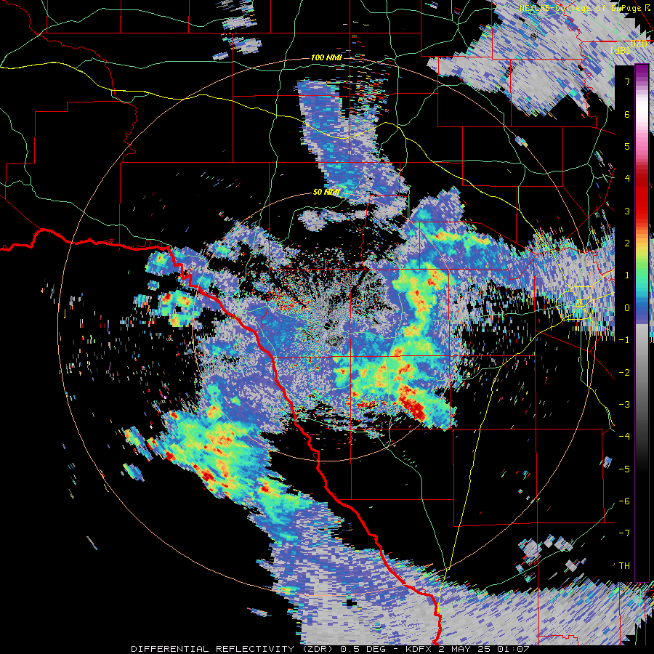
Task: Select the ZDR color scale bar
Action: coord(642,323)
